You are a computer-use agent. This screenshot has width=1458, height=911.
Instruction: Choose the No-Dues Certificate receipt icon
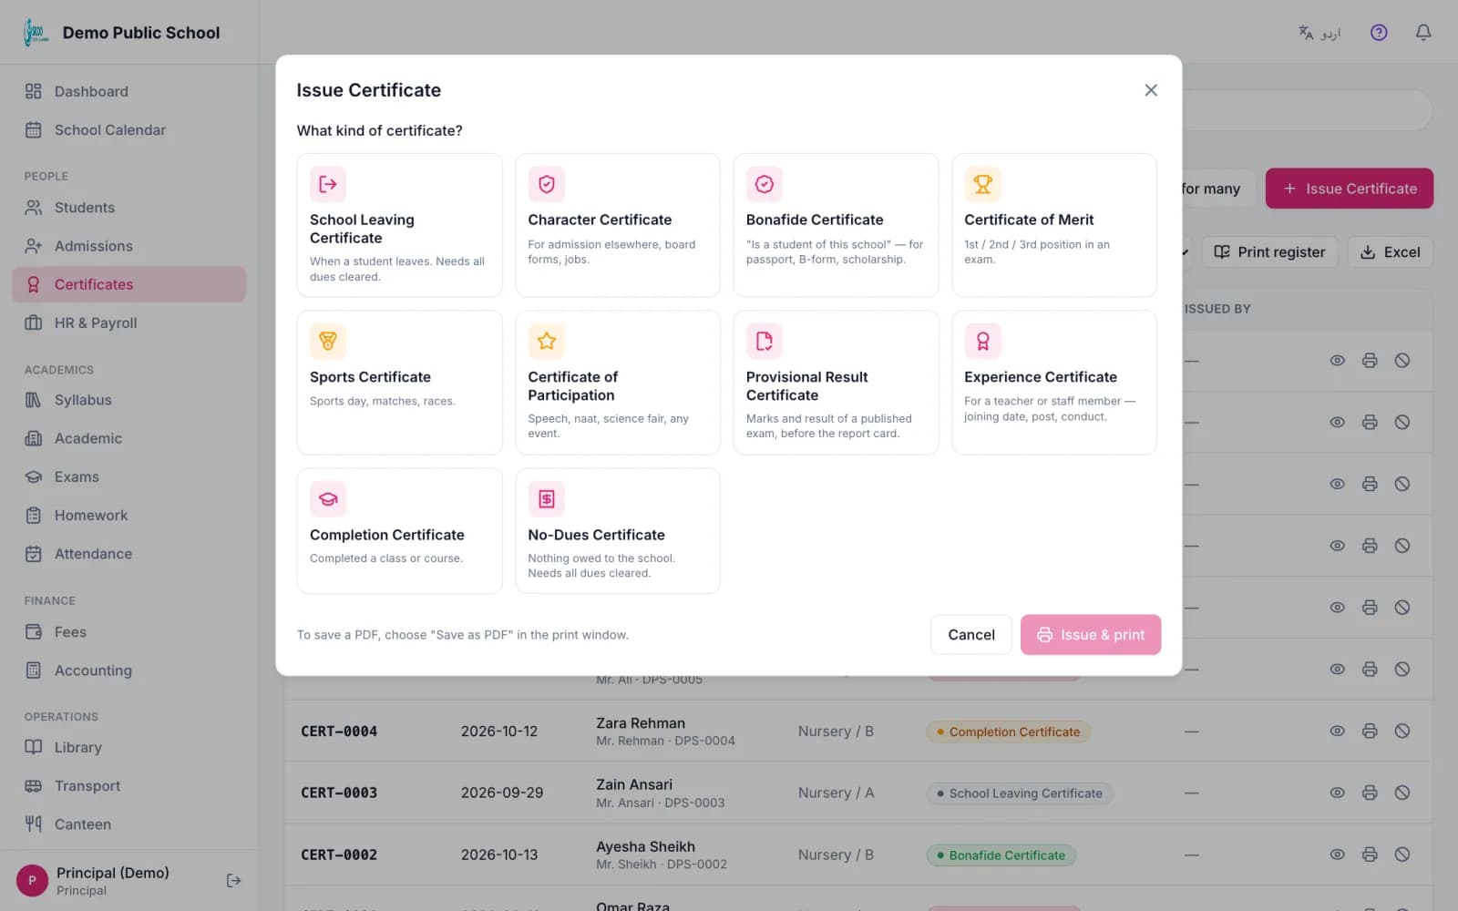547,498
